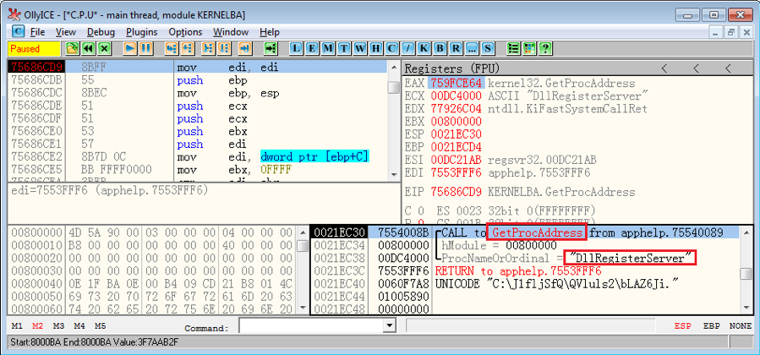Click the Close program X icon
The height and width of the screenshot is (355, 760).
[103, 49]
